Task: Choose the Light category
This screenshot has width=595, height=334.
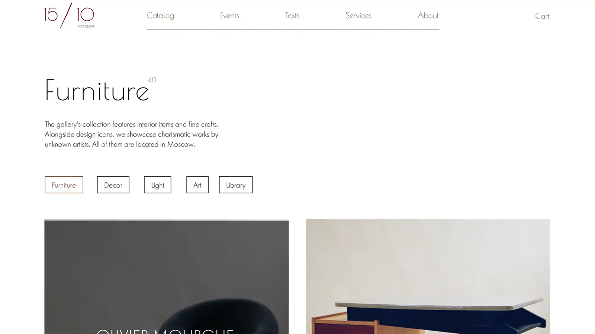Action: coord(158,185)
